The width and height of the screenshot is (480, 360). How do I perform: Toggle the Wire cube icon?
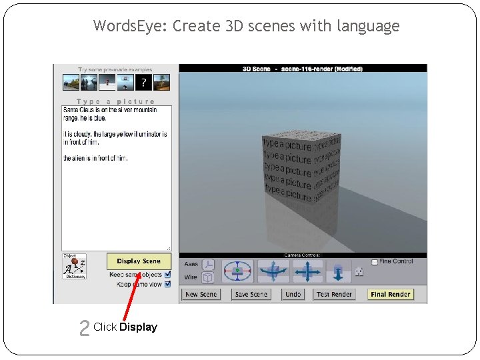[208, 277]
